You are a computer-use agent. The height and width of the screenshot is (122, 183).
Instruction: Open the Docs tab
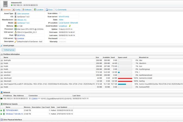49,10
